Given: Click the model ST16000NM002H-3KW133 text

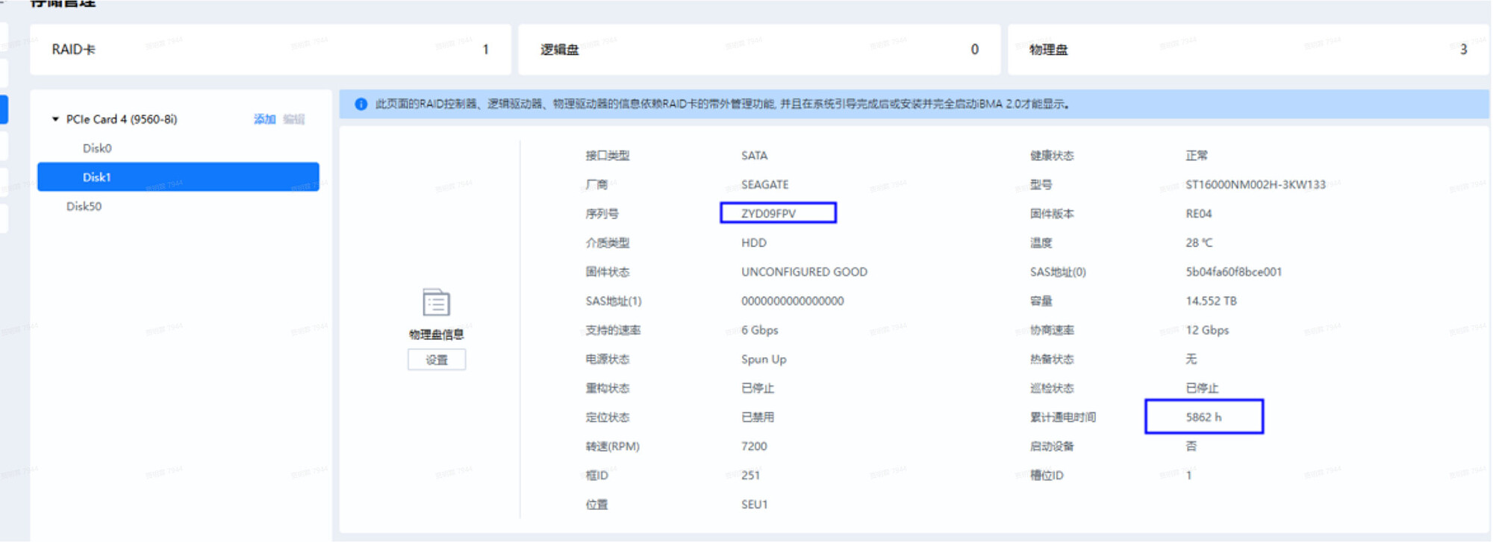Looking at the screenshot, I should [1255, 185].
